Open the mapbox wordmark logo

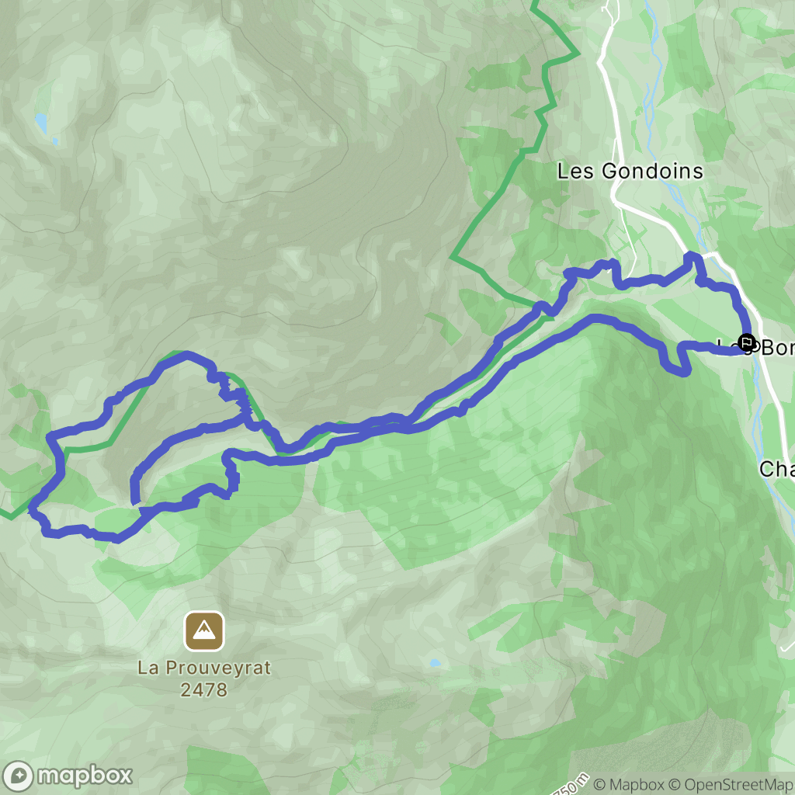[x=85, y=776]
